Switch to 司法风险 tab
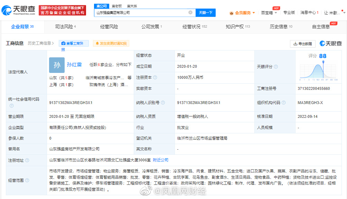Viewport: 347px width, 199px height. pyautogui.click(x=66, y=27)
